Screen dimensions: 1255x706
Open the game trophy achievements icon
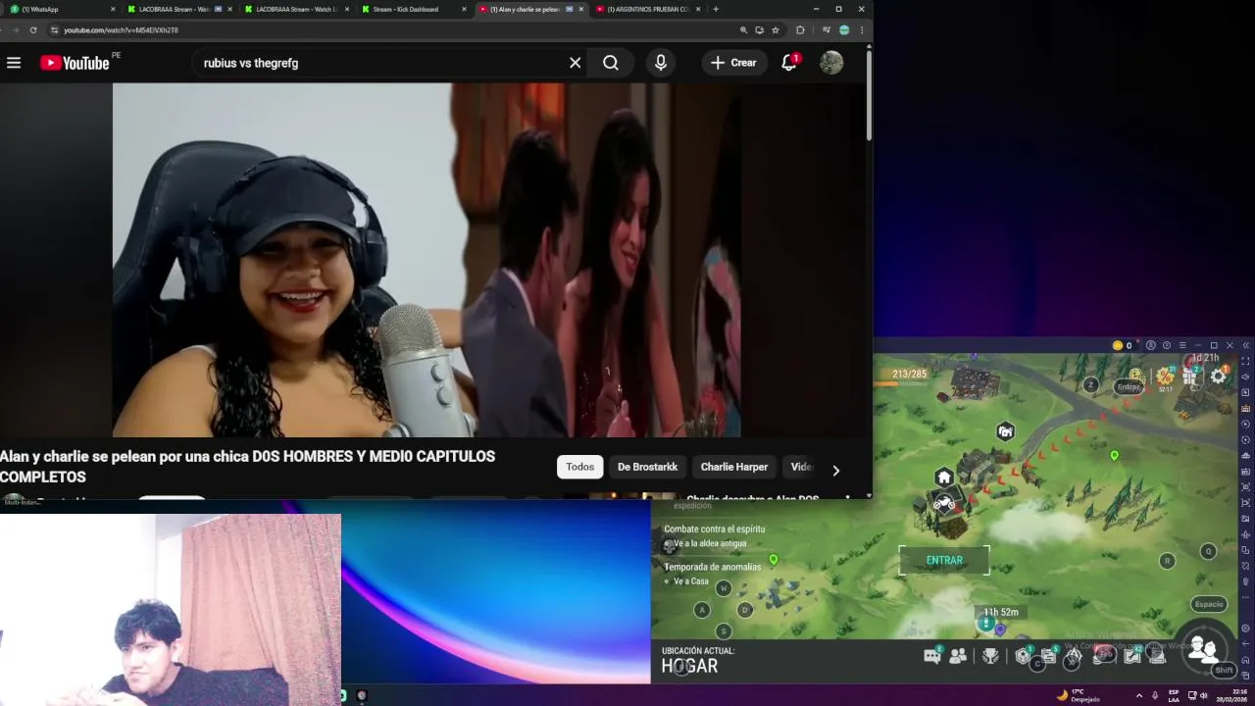coord(991,656)
